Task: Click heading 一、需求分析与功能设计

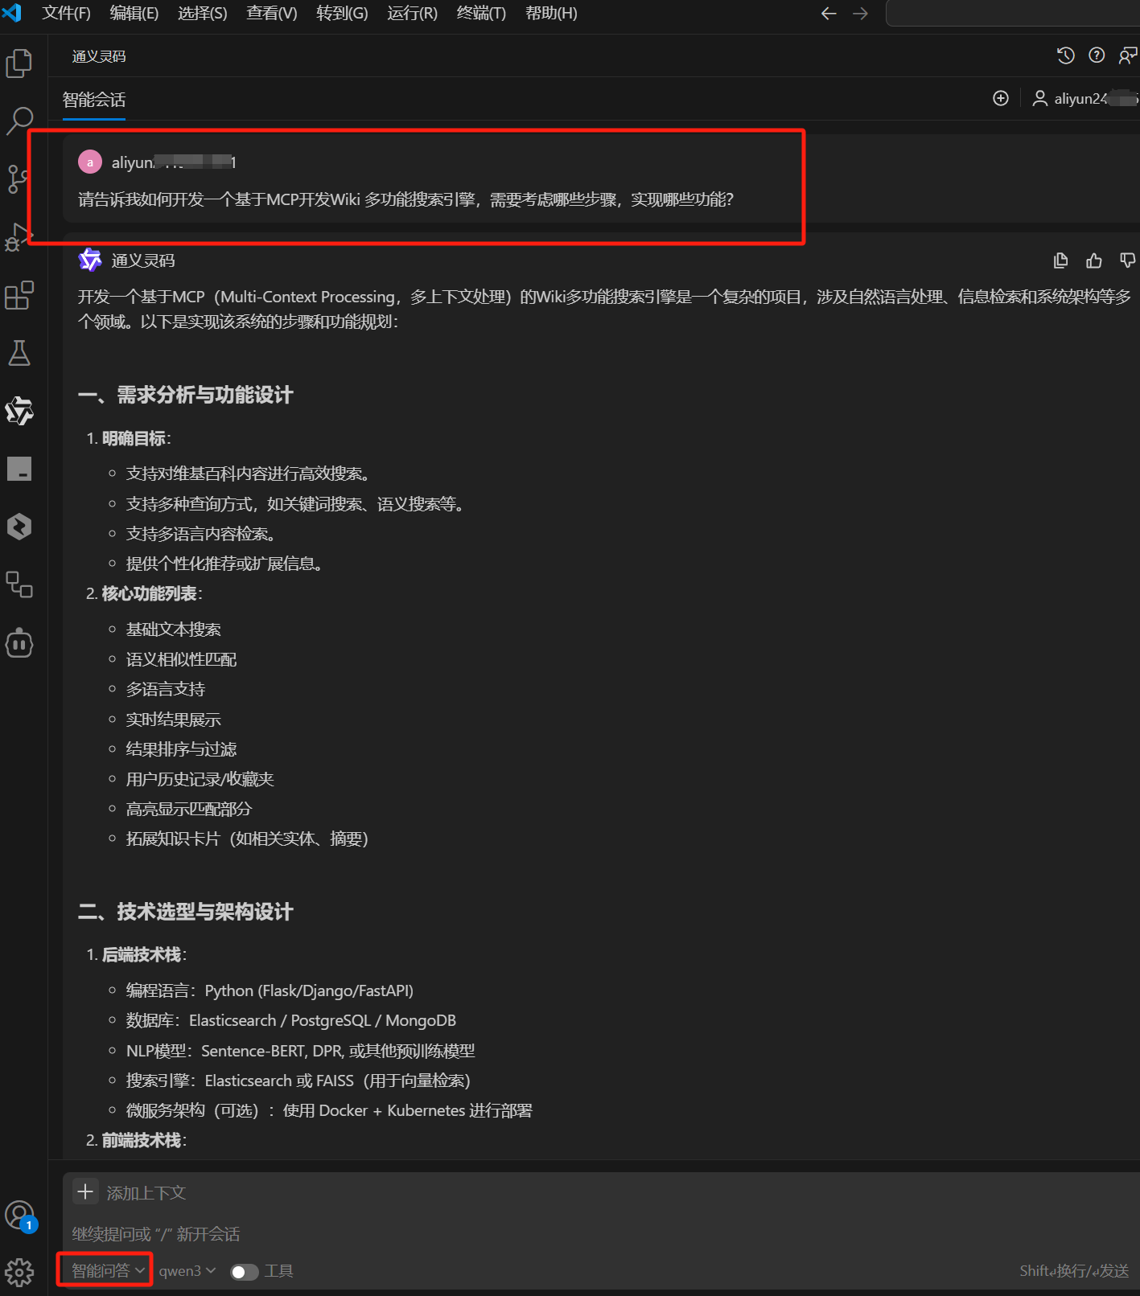Action: pos(186,395)
